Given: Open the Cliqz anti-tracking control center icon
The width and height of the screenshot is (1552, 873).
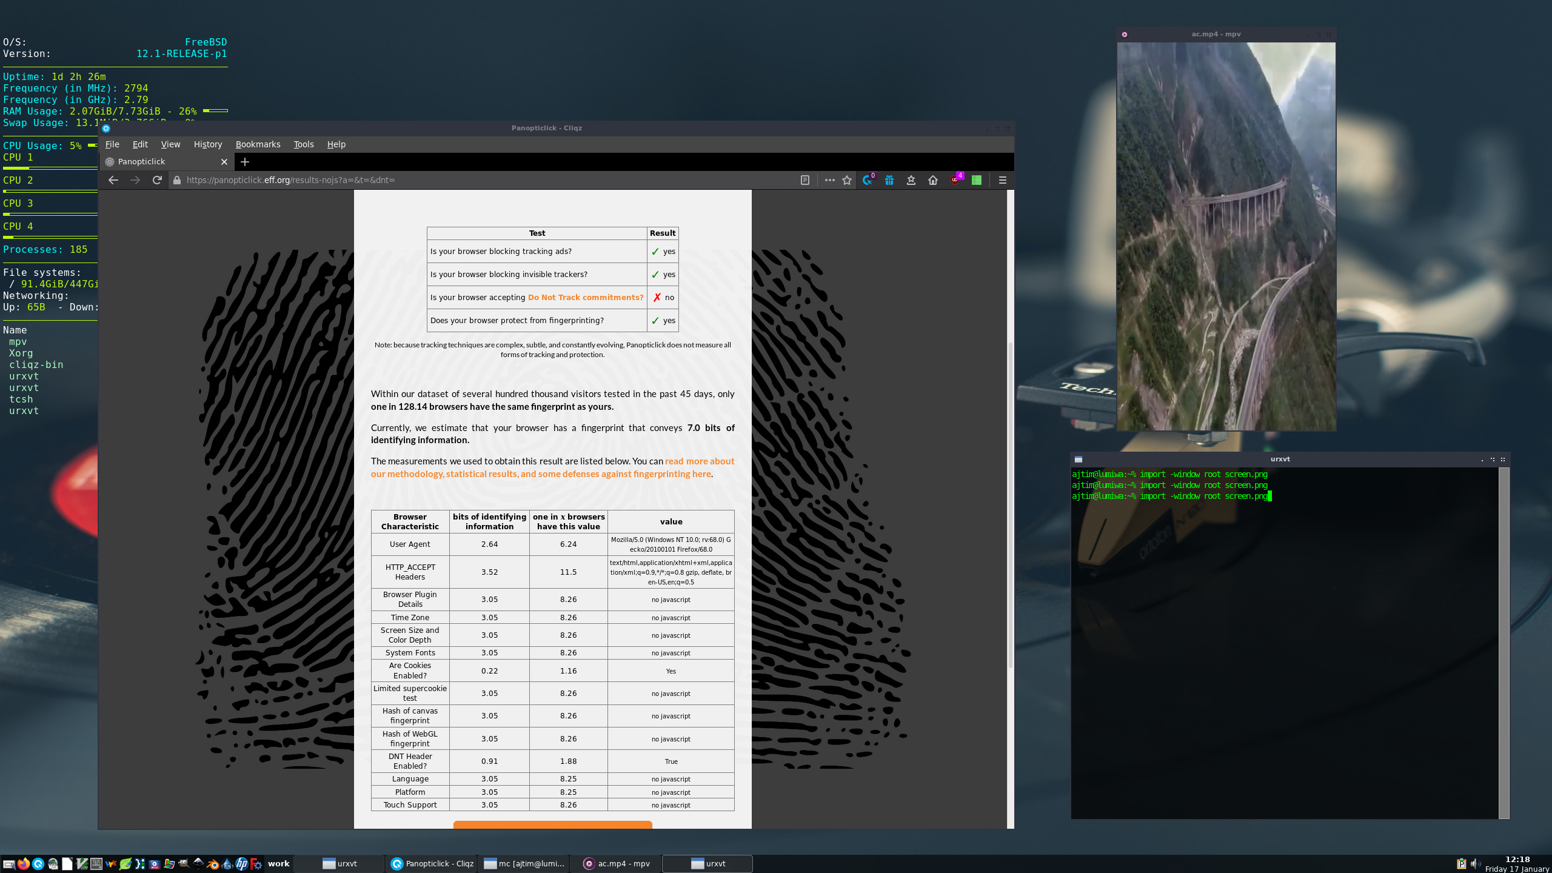Looking at the screenshot, I should 868,180.
